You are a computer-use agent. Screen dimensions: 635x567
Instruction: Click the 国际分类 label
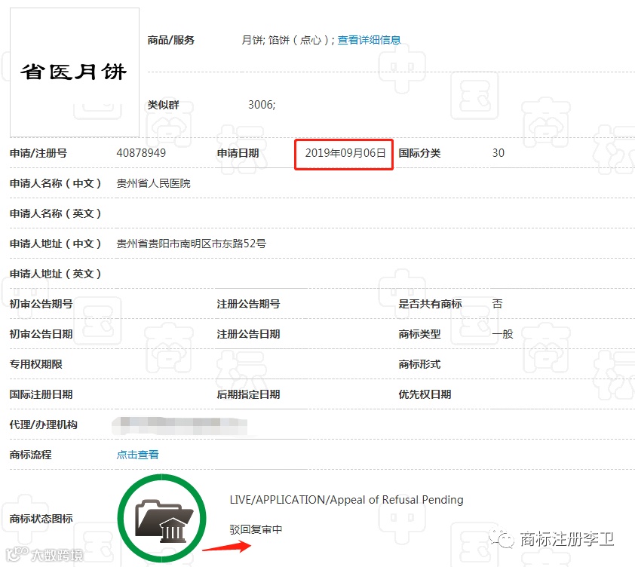419,153
